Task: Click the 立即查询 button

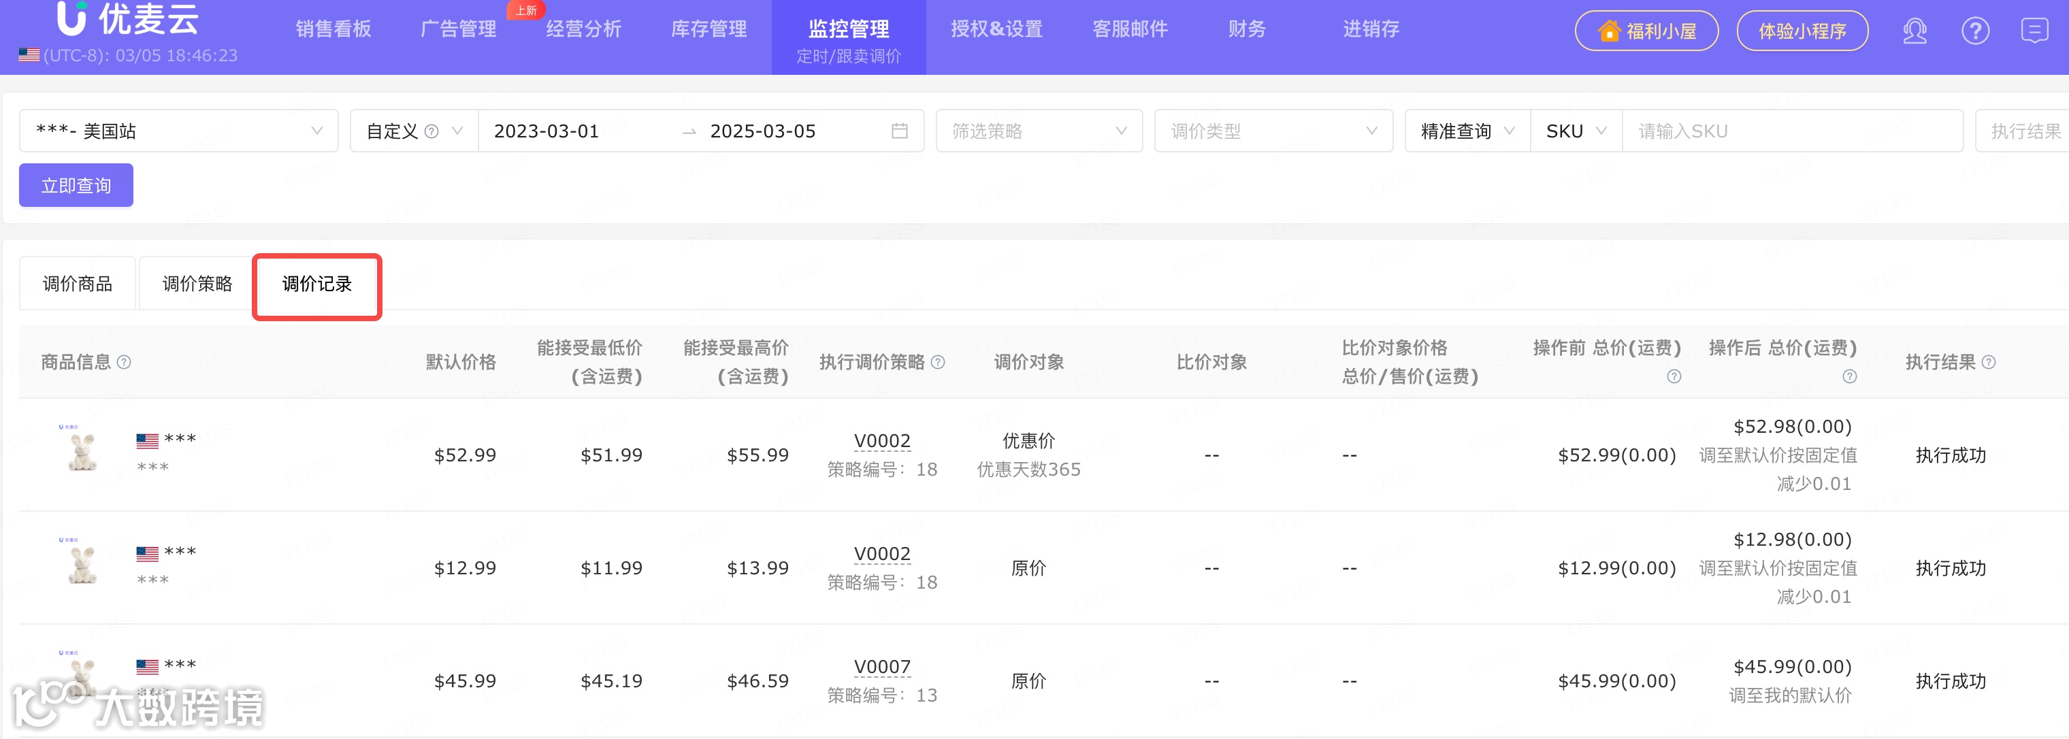Action: 76,186
